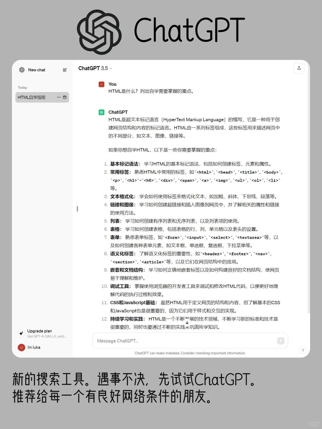Click the Upgrade plan sparkle icon
The width and height of the screenshot is (322, 429).
21,333
